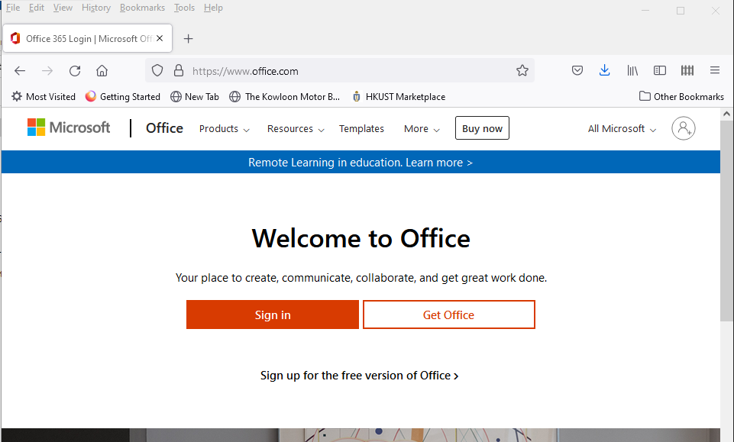Expand the Resources dropdown
Image resolution: width=734 pixels, height=442 pixels.
pos(296,129)
